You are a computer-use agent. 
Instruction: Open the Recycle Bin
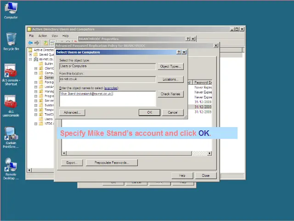(11, 40)
